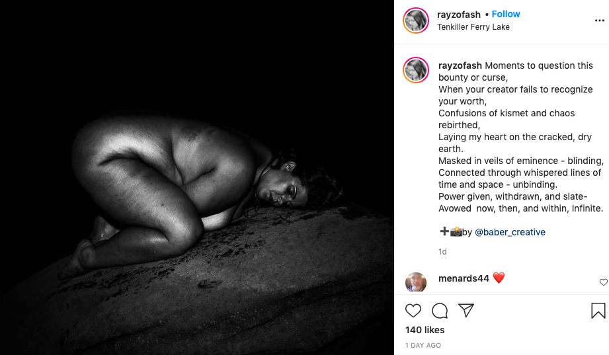The width and height of the screenshot is (609, 355).
Task: Visit the @baber_creative mention link
Action: 510,232
